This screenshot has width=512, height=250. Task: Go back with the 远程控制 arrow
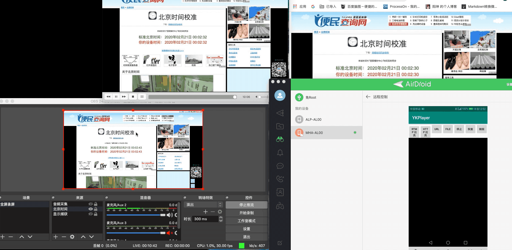pos(368,97)
